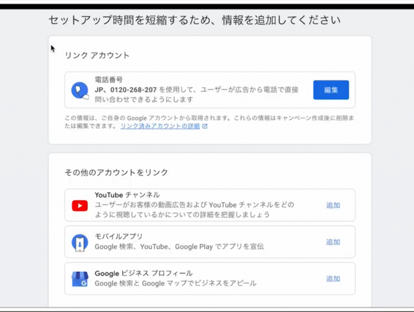This screenshot has height=312, width=414.
Task: Open the リンク済みアカウントの詳細 link
Action: click(x=160, y=126)
